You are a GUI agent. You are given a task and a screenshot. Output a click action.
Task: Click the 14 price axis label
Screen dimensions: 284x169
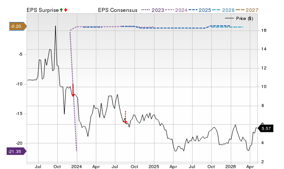tap(264, 49)
